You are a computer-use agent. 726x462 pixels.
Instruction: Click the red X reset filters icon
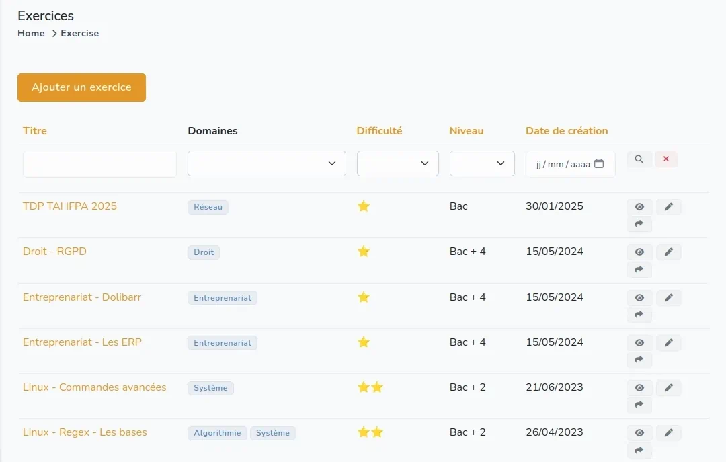click(x=665, y=159)
